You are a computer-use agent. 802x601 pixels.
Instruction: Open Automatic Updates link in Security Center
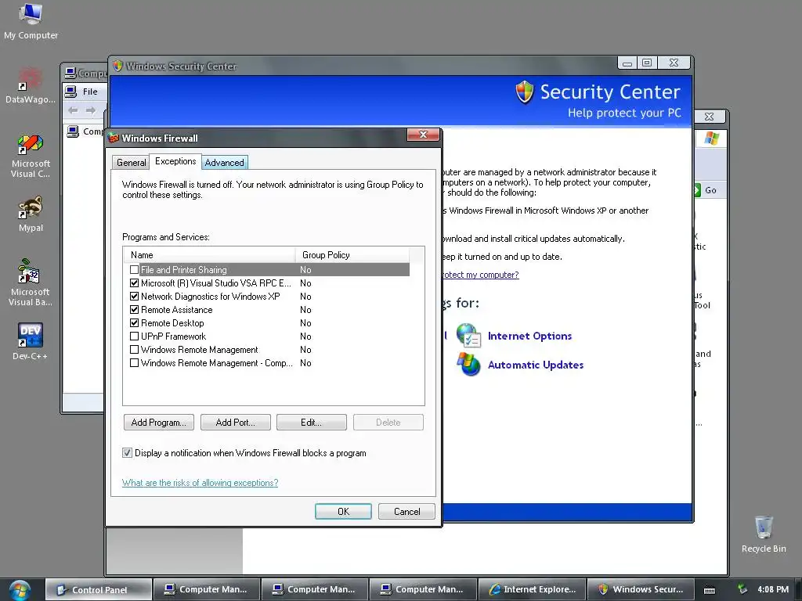(x=536, y=365)
